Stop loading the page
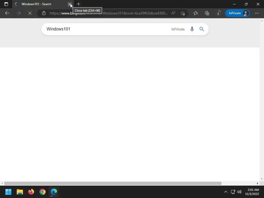This screenshot has height=198, width=264. click(30, 13)
